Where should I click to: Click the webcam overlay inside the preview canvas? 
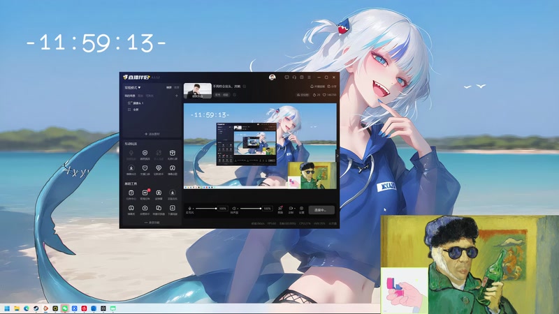click(x=312, y=176)
